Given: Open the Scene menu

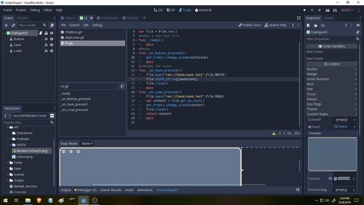Looking at the screenshot, I should pos(7,10).
